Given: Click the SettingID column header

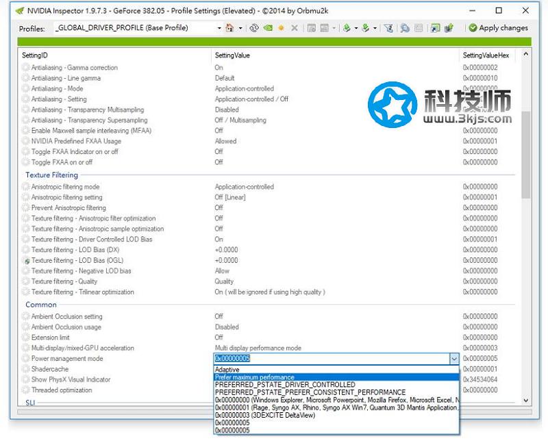Looking at the screenshot, I should pyautogui.click(x=114, y=55).
